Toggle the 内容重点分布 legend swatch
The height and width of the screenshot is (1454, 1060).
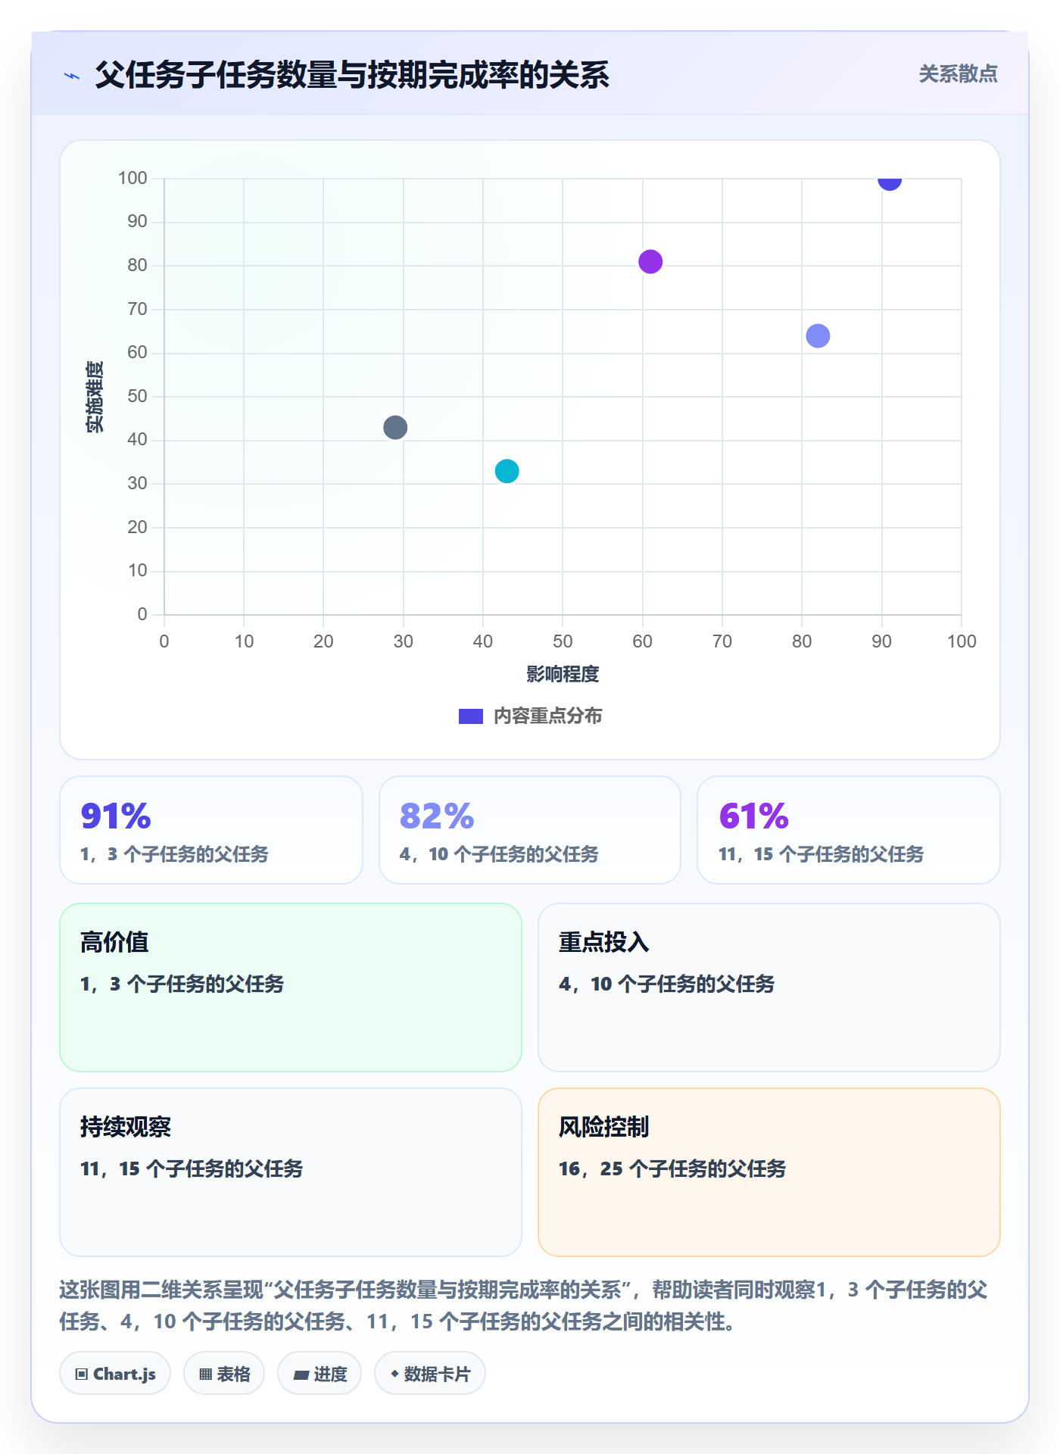(470, 716)
